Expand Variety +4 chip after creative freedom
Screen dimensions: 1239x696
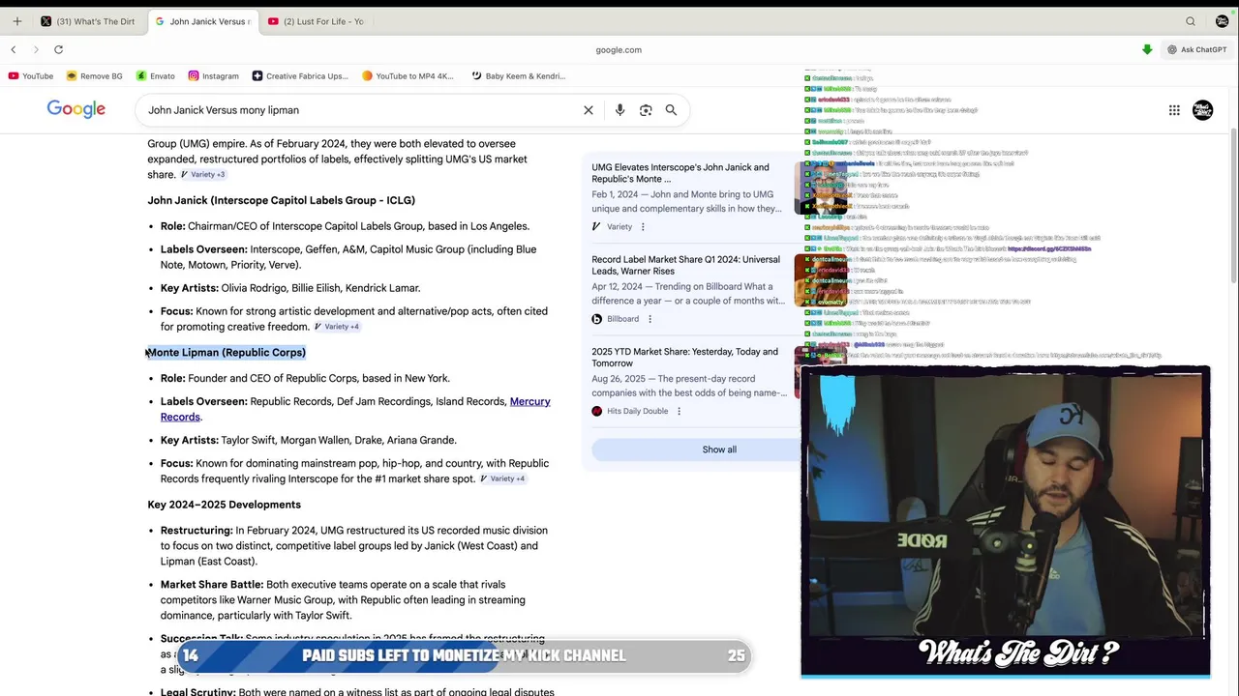pyautogui.click(x=337, y=327)
